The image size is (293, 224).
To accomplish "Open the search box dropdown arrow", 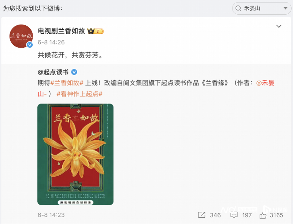I will click(x=285, y=8).
